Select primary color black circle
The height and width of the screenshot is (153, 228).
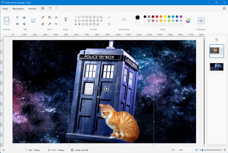[138, 17]
